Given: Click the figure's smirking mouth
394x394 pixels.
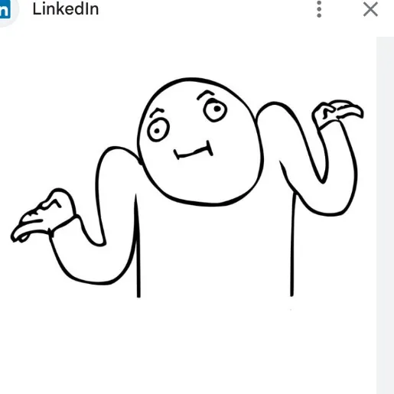Looking at the screenshot, I should click(194, 151).
